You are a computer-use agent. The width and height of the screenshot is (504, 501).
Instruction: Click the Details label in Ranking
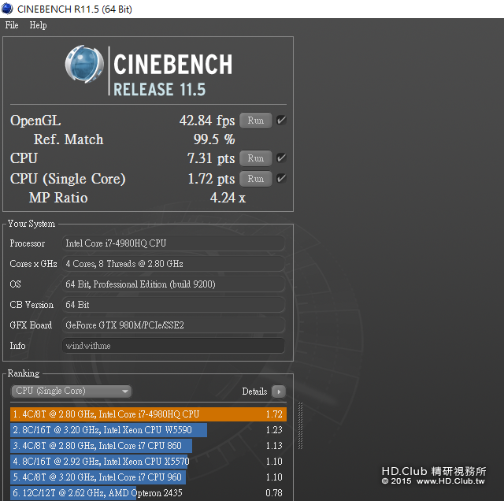(254, 392)
